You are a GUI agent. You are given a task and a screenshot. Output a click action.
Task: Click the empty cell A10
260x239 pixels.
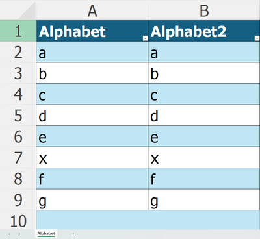coord(92,220)
